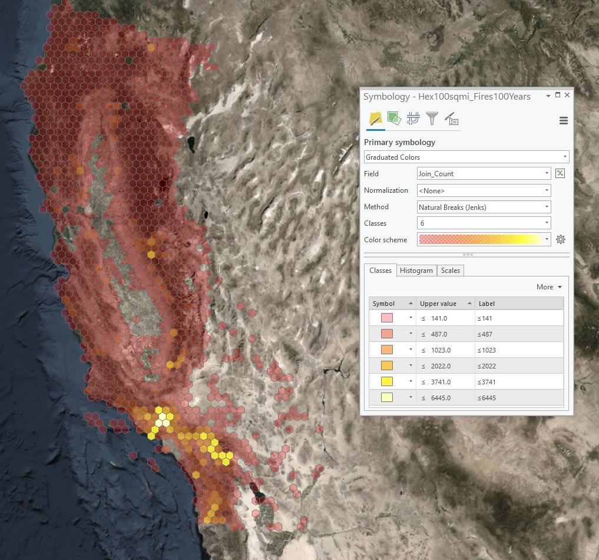Viewport: 599px width, 560px height.
Task: Open the Color scheme ramp dropdown
Action: (x=484, y=239)
